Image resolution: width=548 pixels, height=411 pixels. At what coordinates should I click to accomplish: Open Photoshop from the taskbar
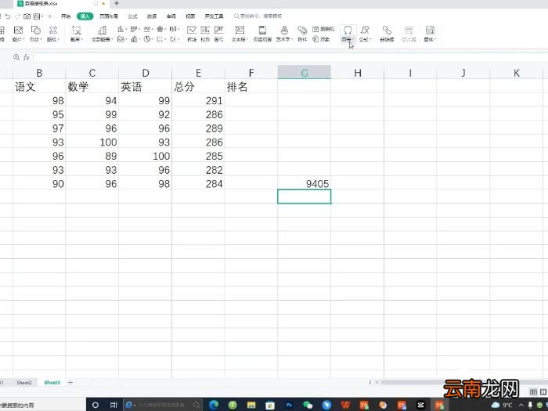pyautogui.click(x=289, y=405)
